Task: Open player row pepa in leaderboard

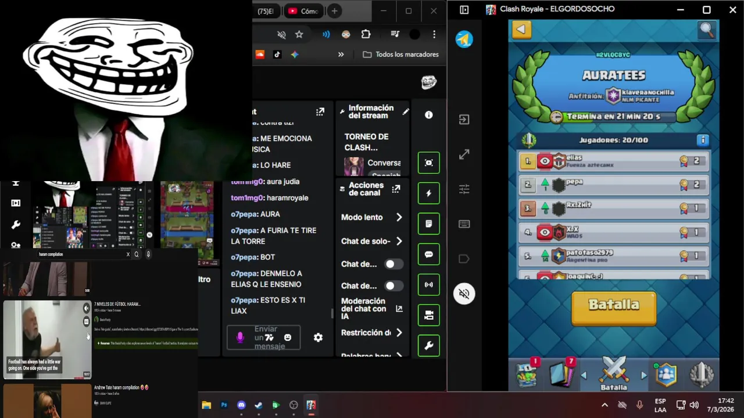Action: [x=614, y=185]
